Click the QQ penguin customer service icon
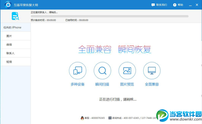The image size is (202, 124). point(82,118)
